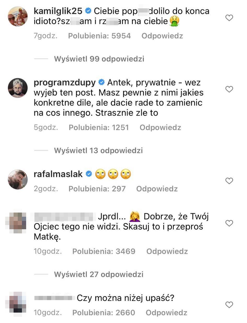247x323 pixels.
Task: Expand 'Wyświetl 99 odpowiedzi' replies
Action: (x=99, y=59)
